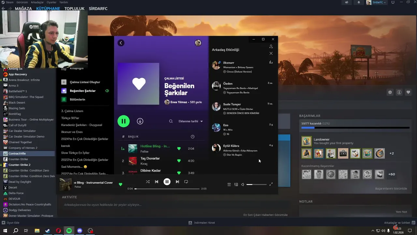Click the now-playing album thumbnail
The height and width of the screenshot is (235, 417).
65,184
